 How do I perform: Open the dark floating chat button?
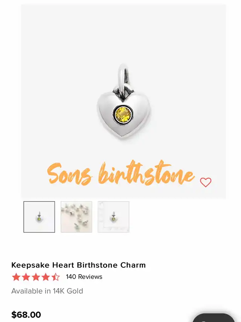pos(214,318)
